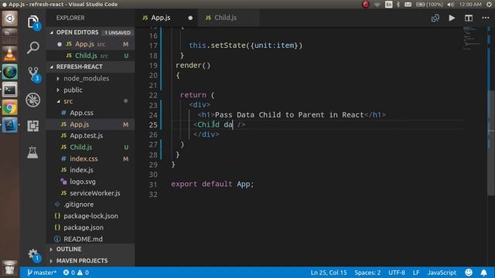Click the feedback smiley in status bar
The image size is (495, 278).
pos(469,273)
